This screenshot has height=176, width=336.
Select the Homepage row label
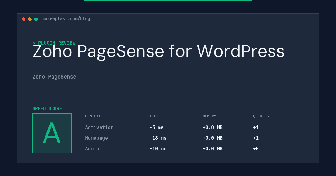tap(96, 138)
